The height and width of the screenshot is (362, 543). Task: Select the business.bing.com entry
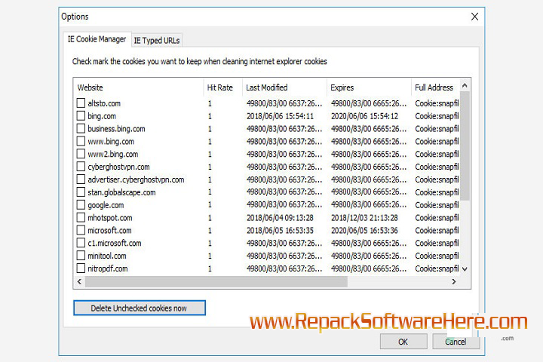point(116,129)
